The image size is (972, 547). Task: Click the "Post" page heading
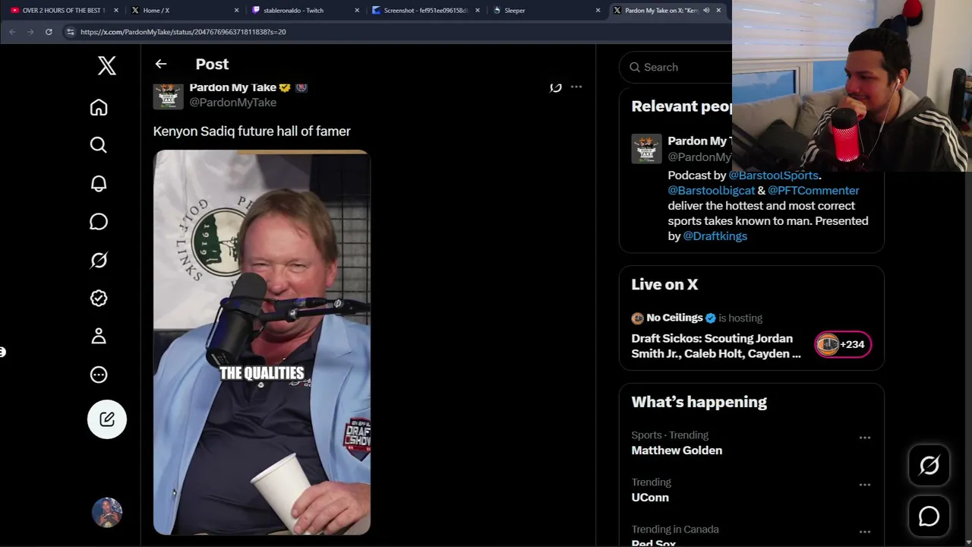point(212,65)
